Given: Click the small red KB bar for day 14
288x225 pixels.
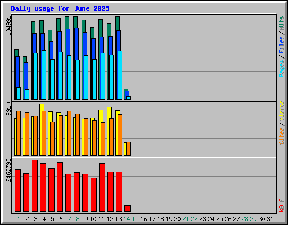Looking at the screenshot, I should pos(128,209).
